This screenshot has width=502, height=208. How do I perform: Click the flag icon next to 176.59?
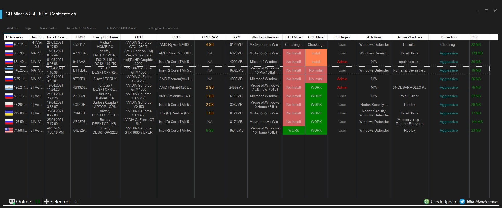(x=9, y=122)
